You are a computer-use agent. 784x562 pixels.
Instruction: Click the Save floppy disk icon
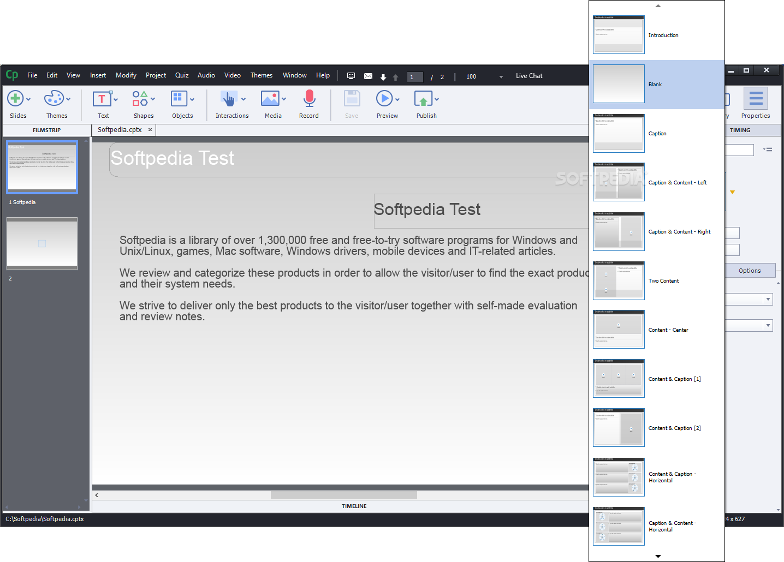click(352, 99)
